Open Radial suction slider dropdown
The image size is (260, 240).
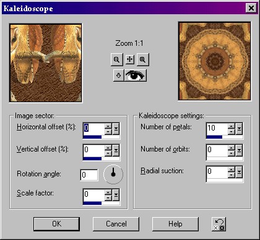coord(239,172)
